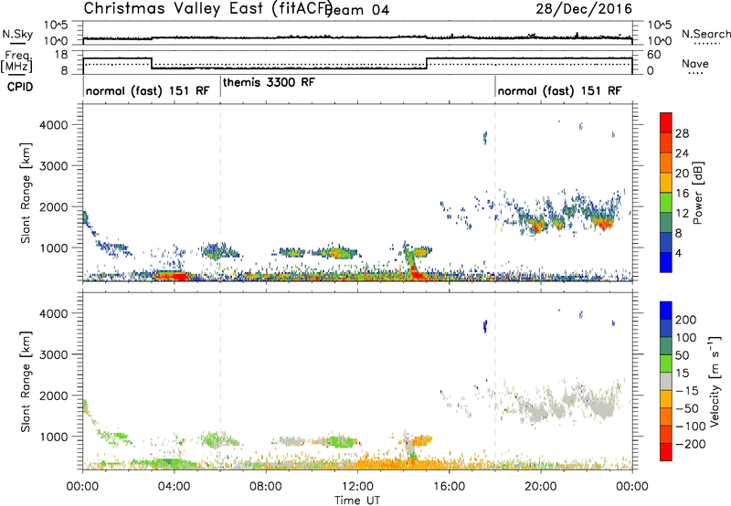The width and height of the screenshot is (731, 506).
Task: Click the '-200' velocity colorbar value
Action: click(x=691, y=444)
